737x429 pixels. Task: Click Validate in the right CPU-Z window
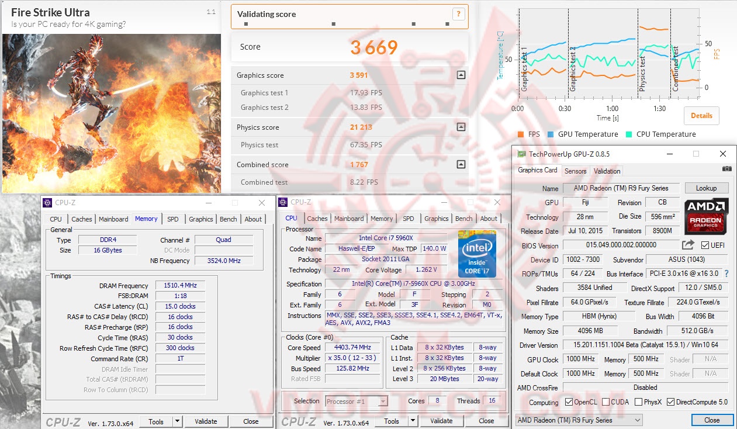point(441,421)
